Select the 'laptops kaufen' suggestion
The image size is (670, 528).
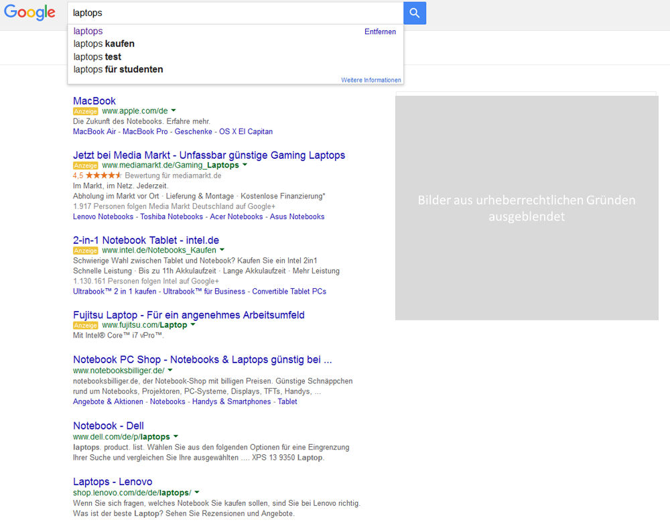click(103, 43)
